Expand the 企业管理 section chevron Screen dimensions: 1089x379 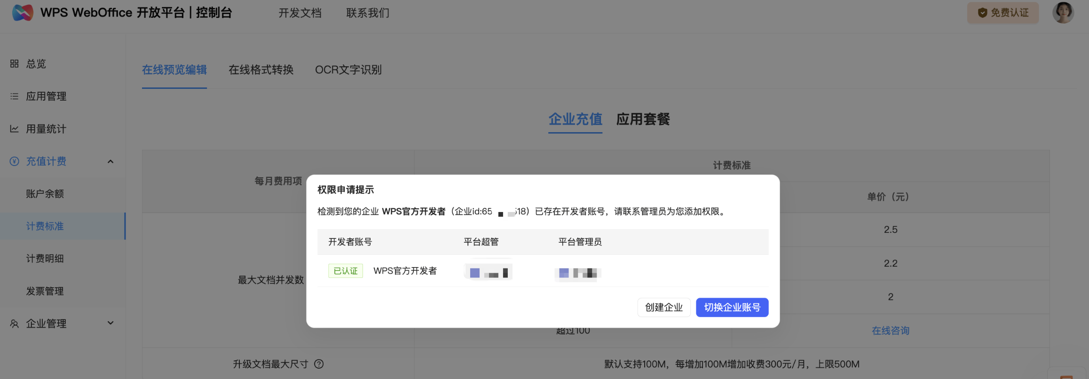[110, 323]
